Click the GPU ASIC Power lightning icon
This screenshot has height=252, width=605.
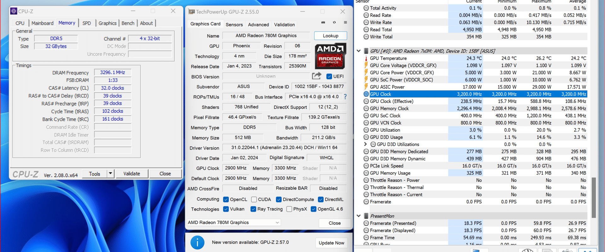(x=366, y=87)
